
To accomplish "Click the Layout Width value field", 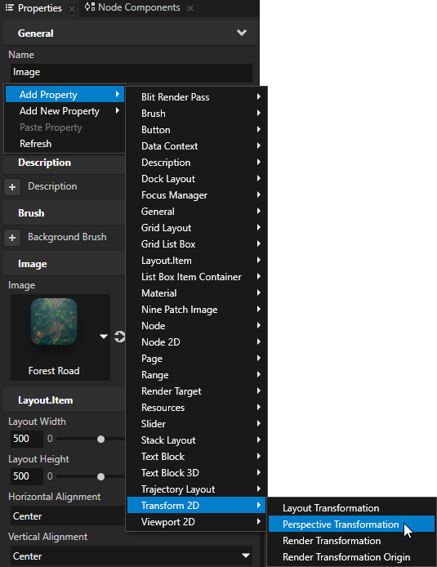I will click(x=26, y=439).
